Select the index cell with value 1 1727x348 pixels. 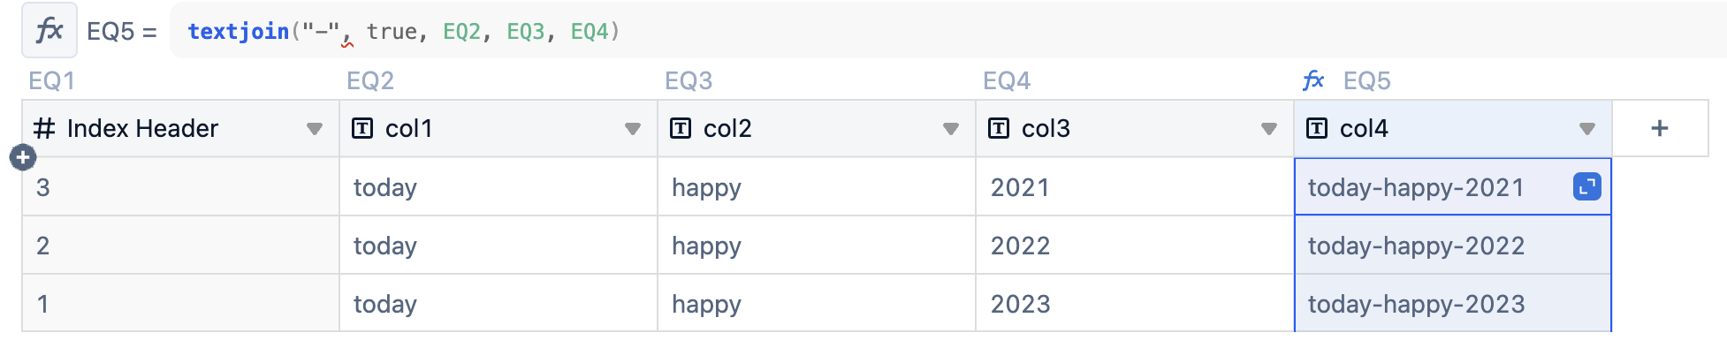[x=181, y=304]
